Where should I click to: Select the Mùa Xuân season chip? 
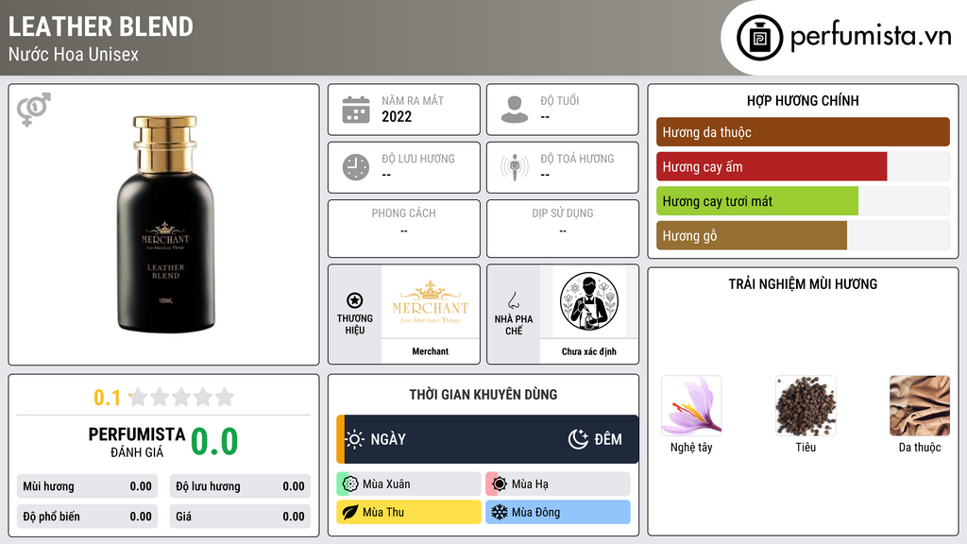408,484
